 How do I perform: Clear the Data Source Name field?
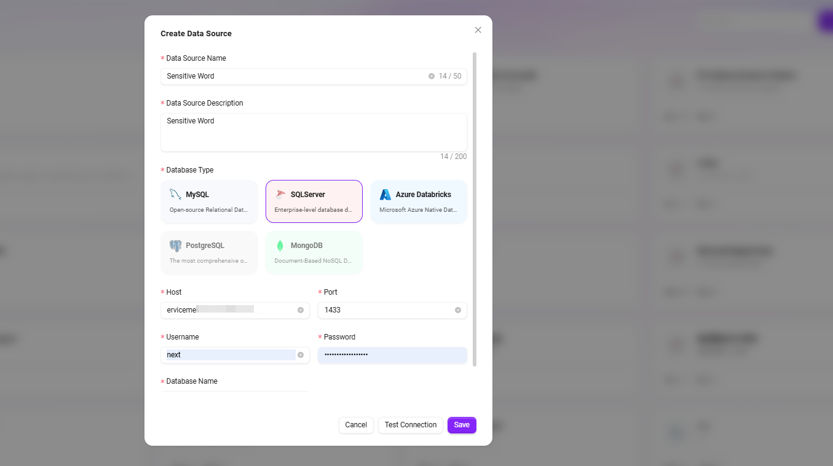point(432,76)
